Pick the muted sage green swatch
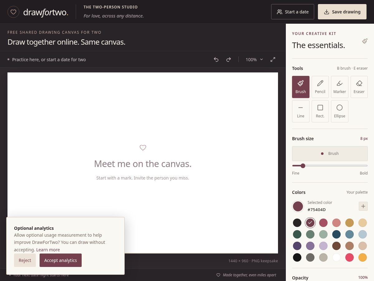This screenshot has height=281, width=374. coord(310,234)
